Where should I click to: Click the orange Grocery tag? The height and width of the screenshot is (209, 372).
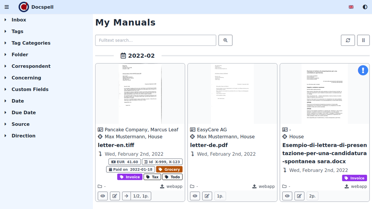pos(169,169)
